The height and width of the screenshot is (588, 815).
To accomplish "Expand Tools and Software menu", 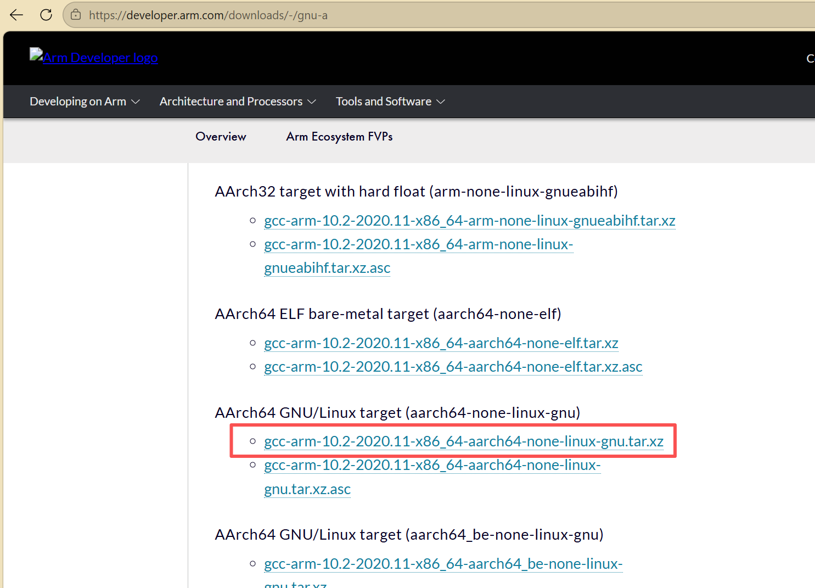I will [390, 102].
